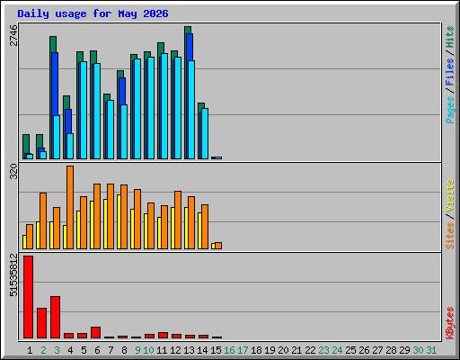This screenshot has width=460, height=360.
Task: Click the tallest orange Visits bar for day 4
Action: click(70, 207)
